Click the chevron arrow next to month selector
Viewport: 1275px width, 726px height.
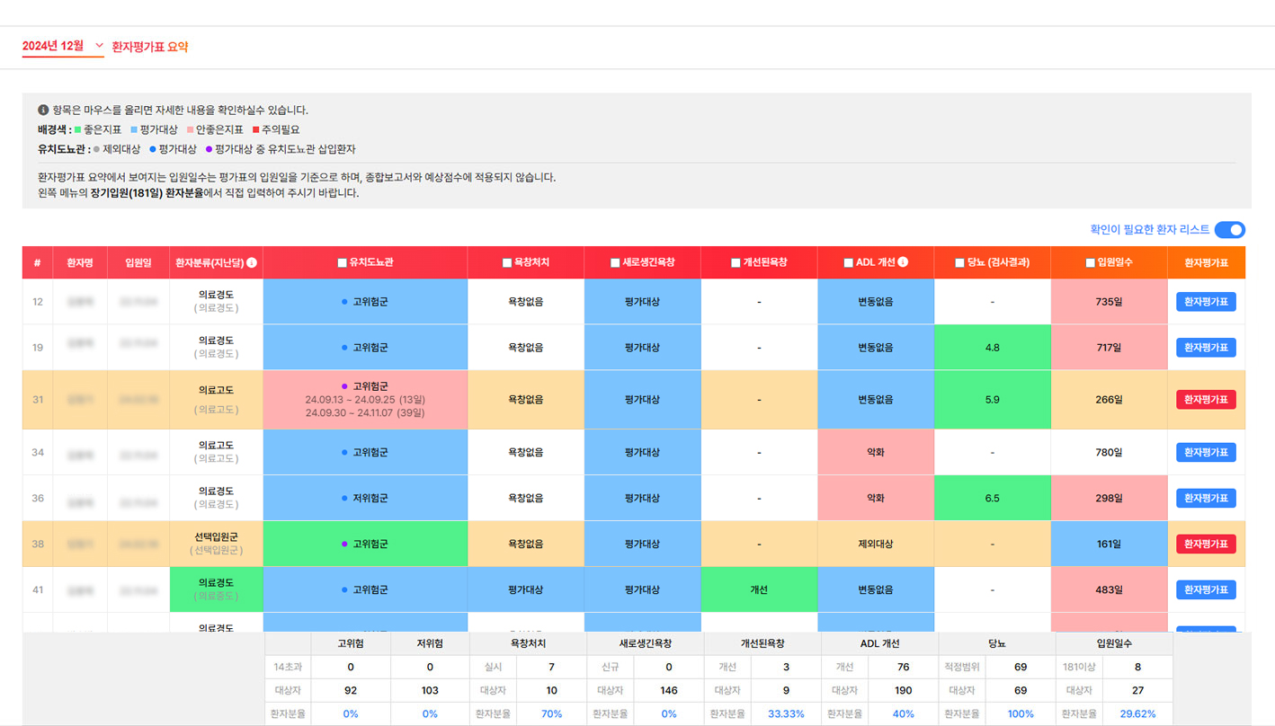(x=99, y=46)
